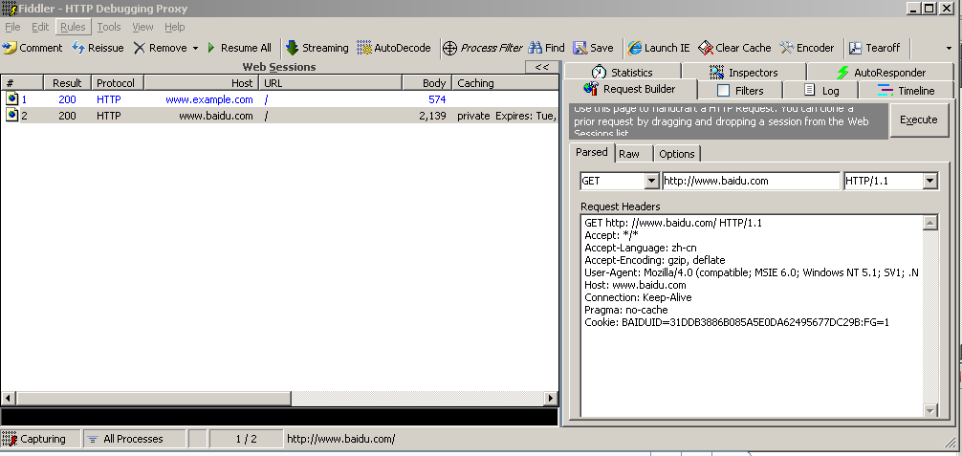Viewport: 962px width, 456px height.
Task: Switch to the Inspectors tab
Action: [743, 72]
